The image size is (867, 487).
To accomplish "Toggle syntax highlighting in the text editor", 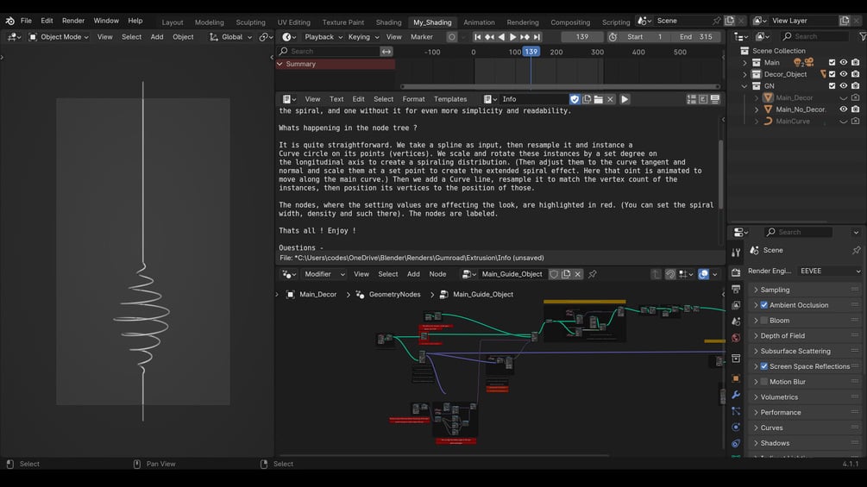I will coord(715,99).
